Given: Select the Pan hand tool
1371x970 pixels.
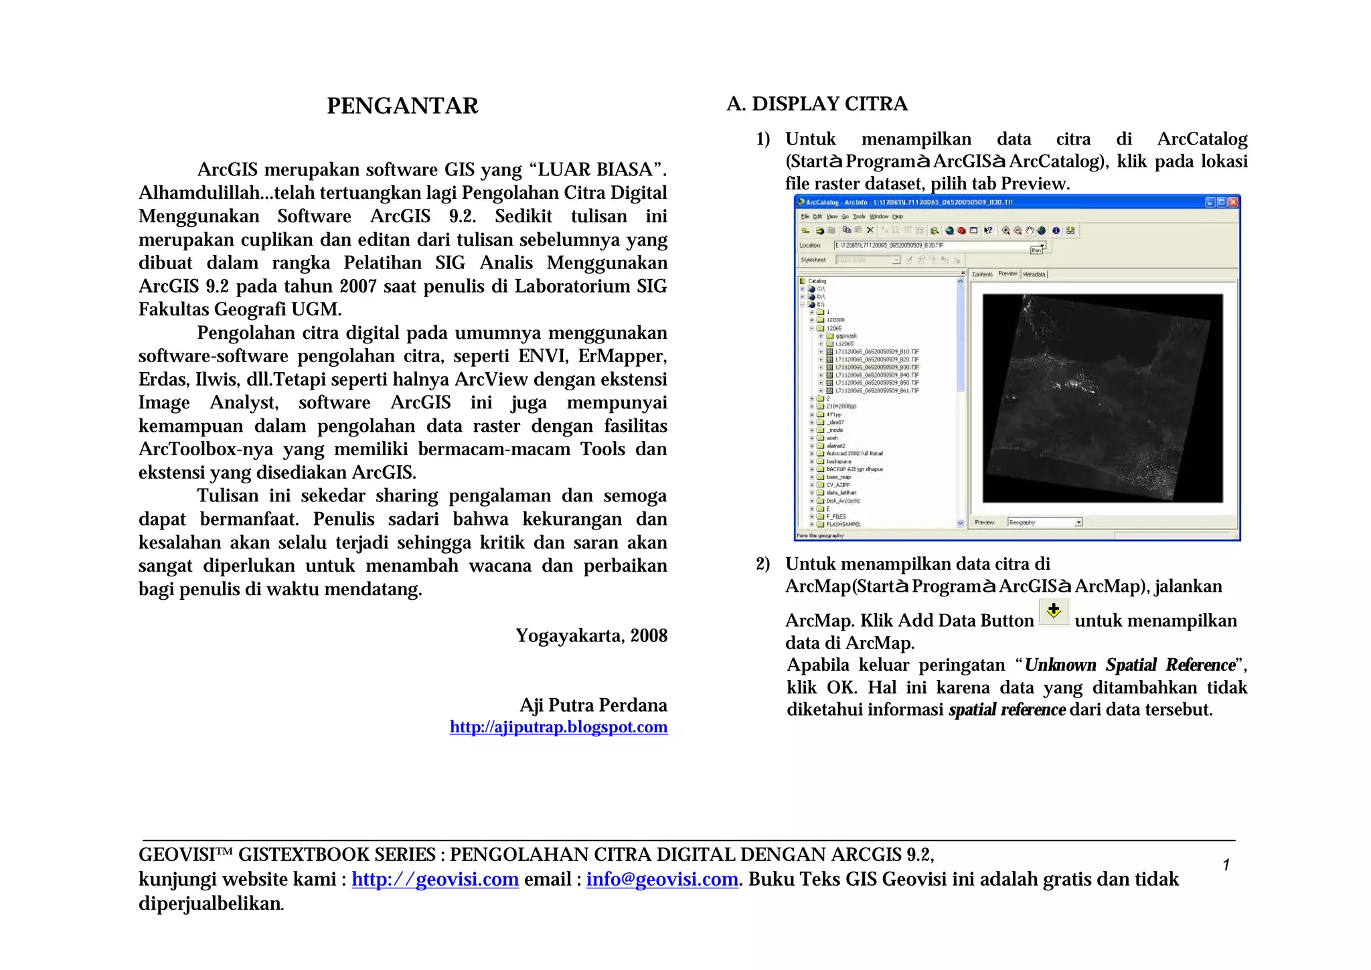Looking at the screenshot, I should (1030, 230).
